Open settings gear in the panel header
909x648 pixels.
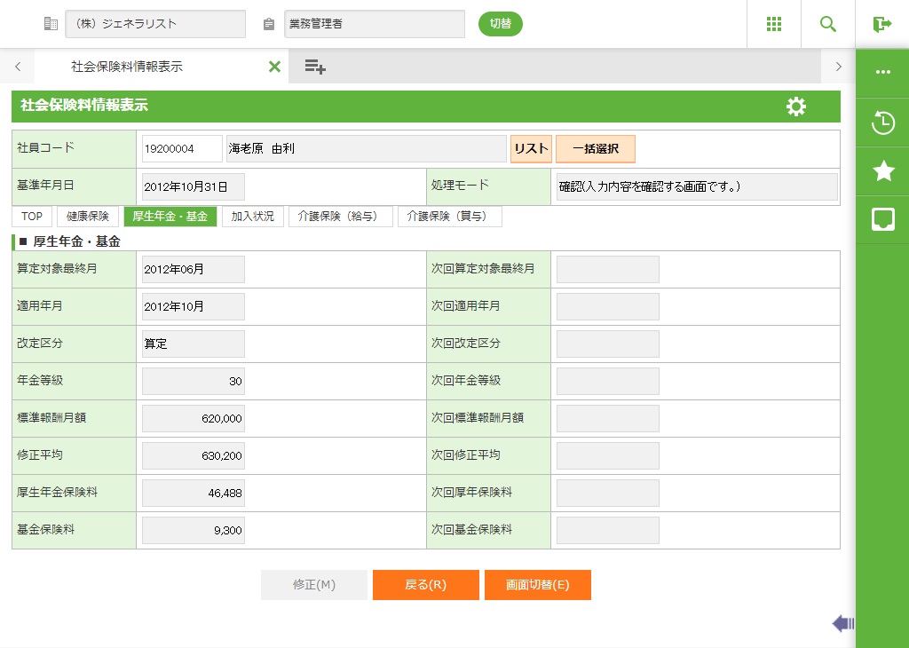(796, 107)
